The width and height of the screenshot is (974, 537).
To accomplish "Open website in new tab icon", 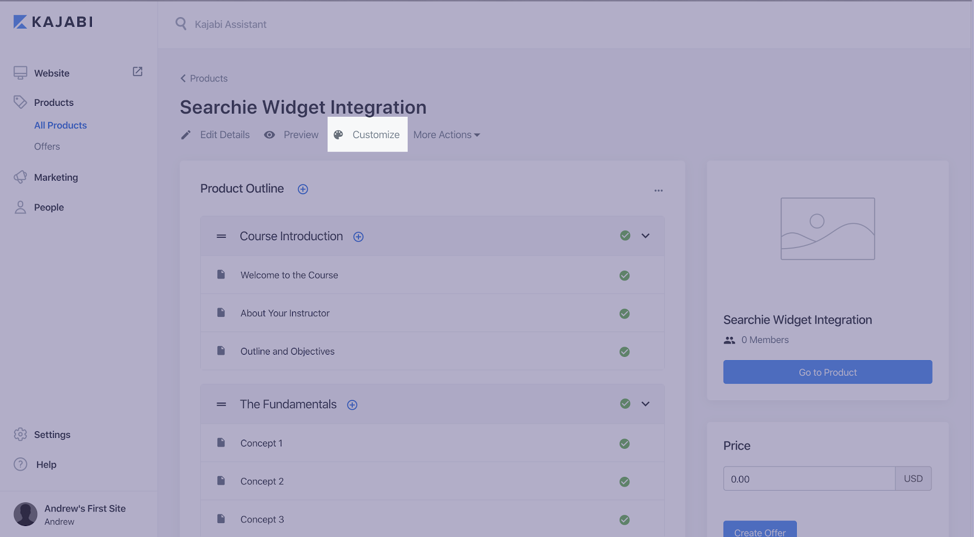I will (x=138, y=72).
